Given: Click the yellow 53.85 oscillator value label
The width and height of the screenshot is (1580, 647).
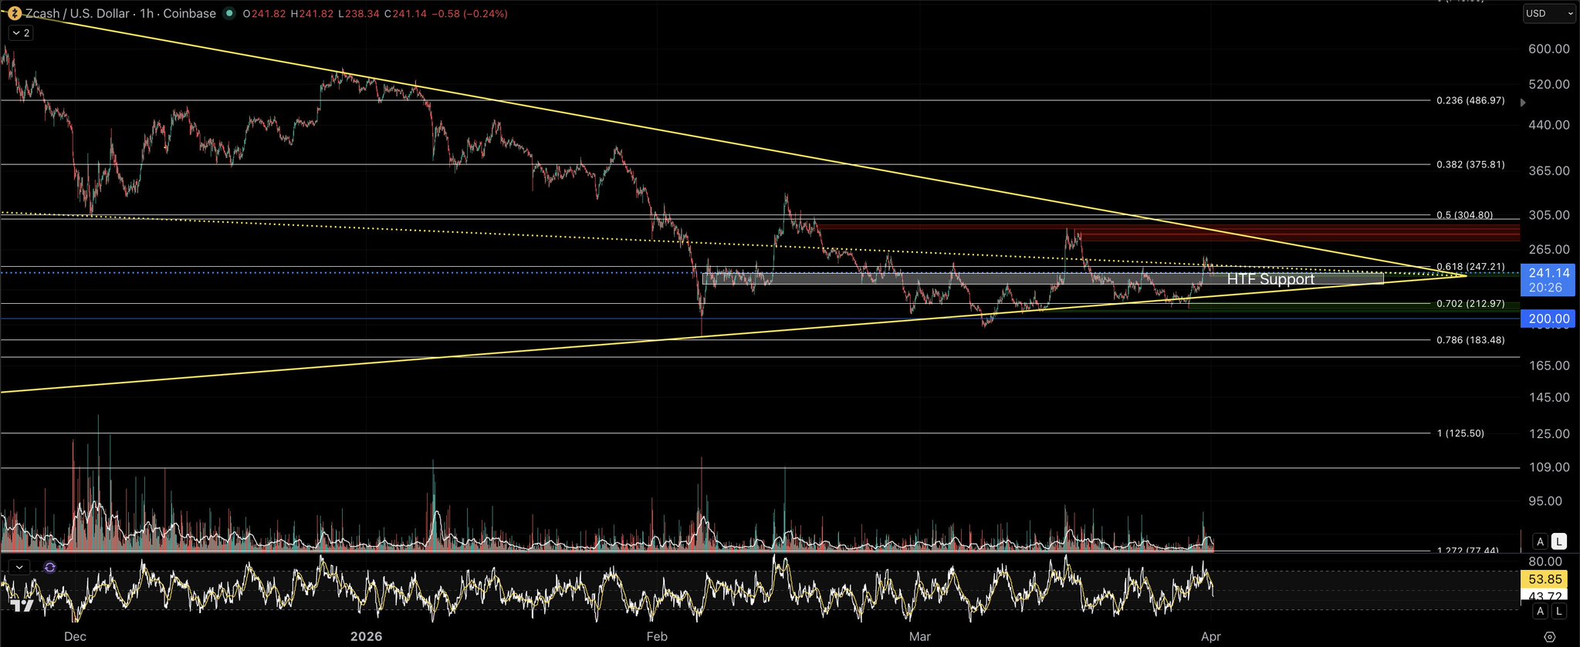Looking at the screenshot, I should 1544,579.
